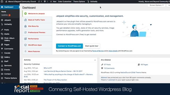Click the WordPress Apps logo icon
Image resolution: width=170 pixels, height=95 pixels.
click(x=25, y=45)
